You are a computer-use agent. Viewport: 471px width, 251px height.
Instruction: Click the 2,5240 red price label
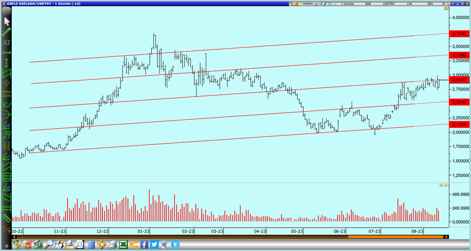[x=459, y=102]
